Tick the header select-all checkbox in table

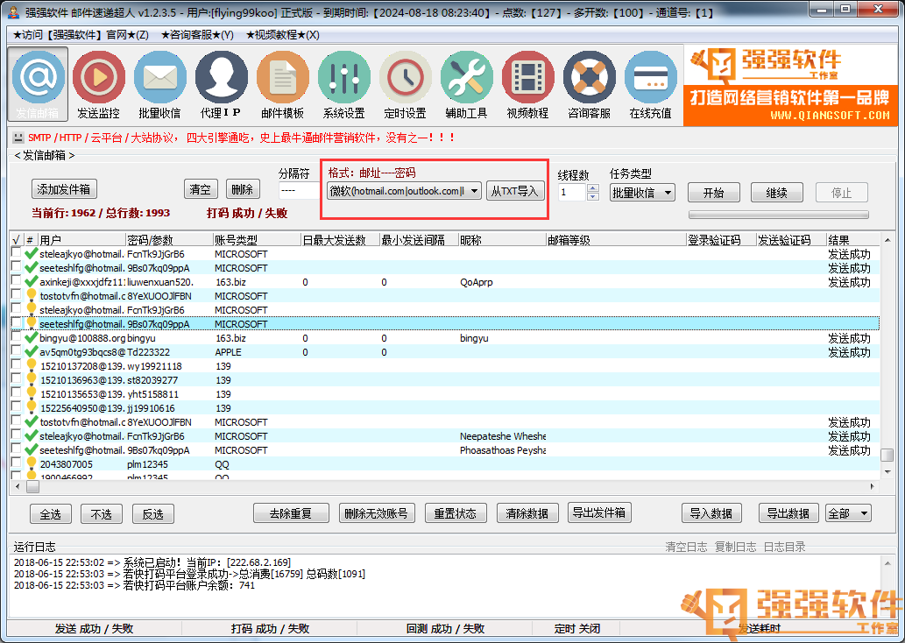click(16, 239)
